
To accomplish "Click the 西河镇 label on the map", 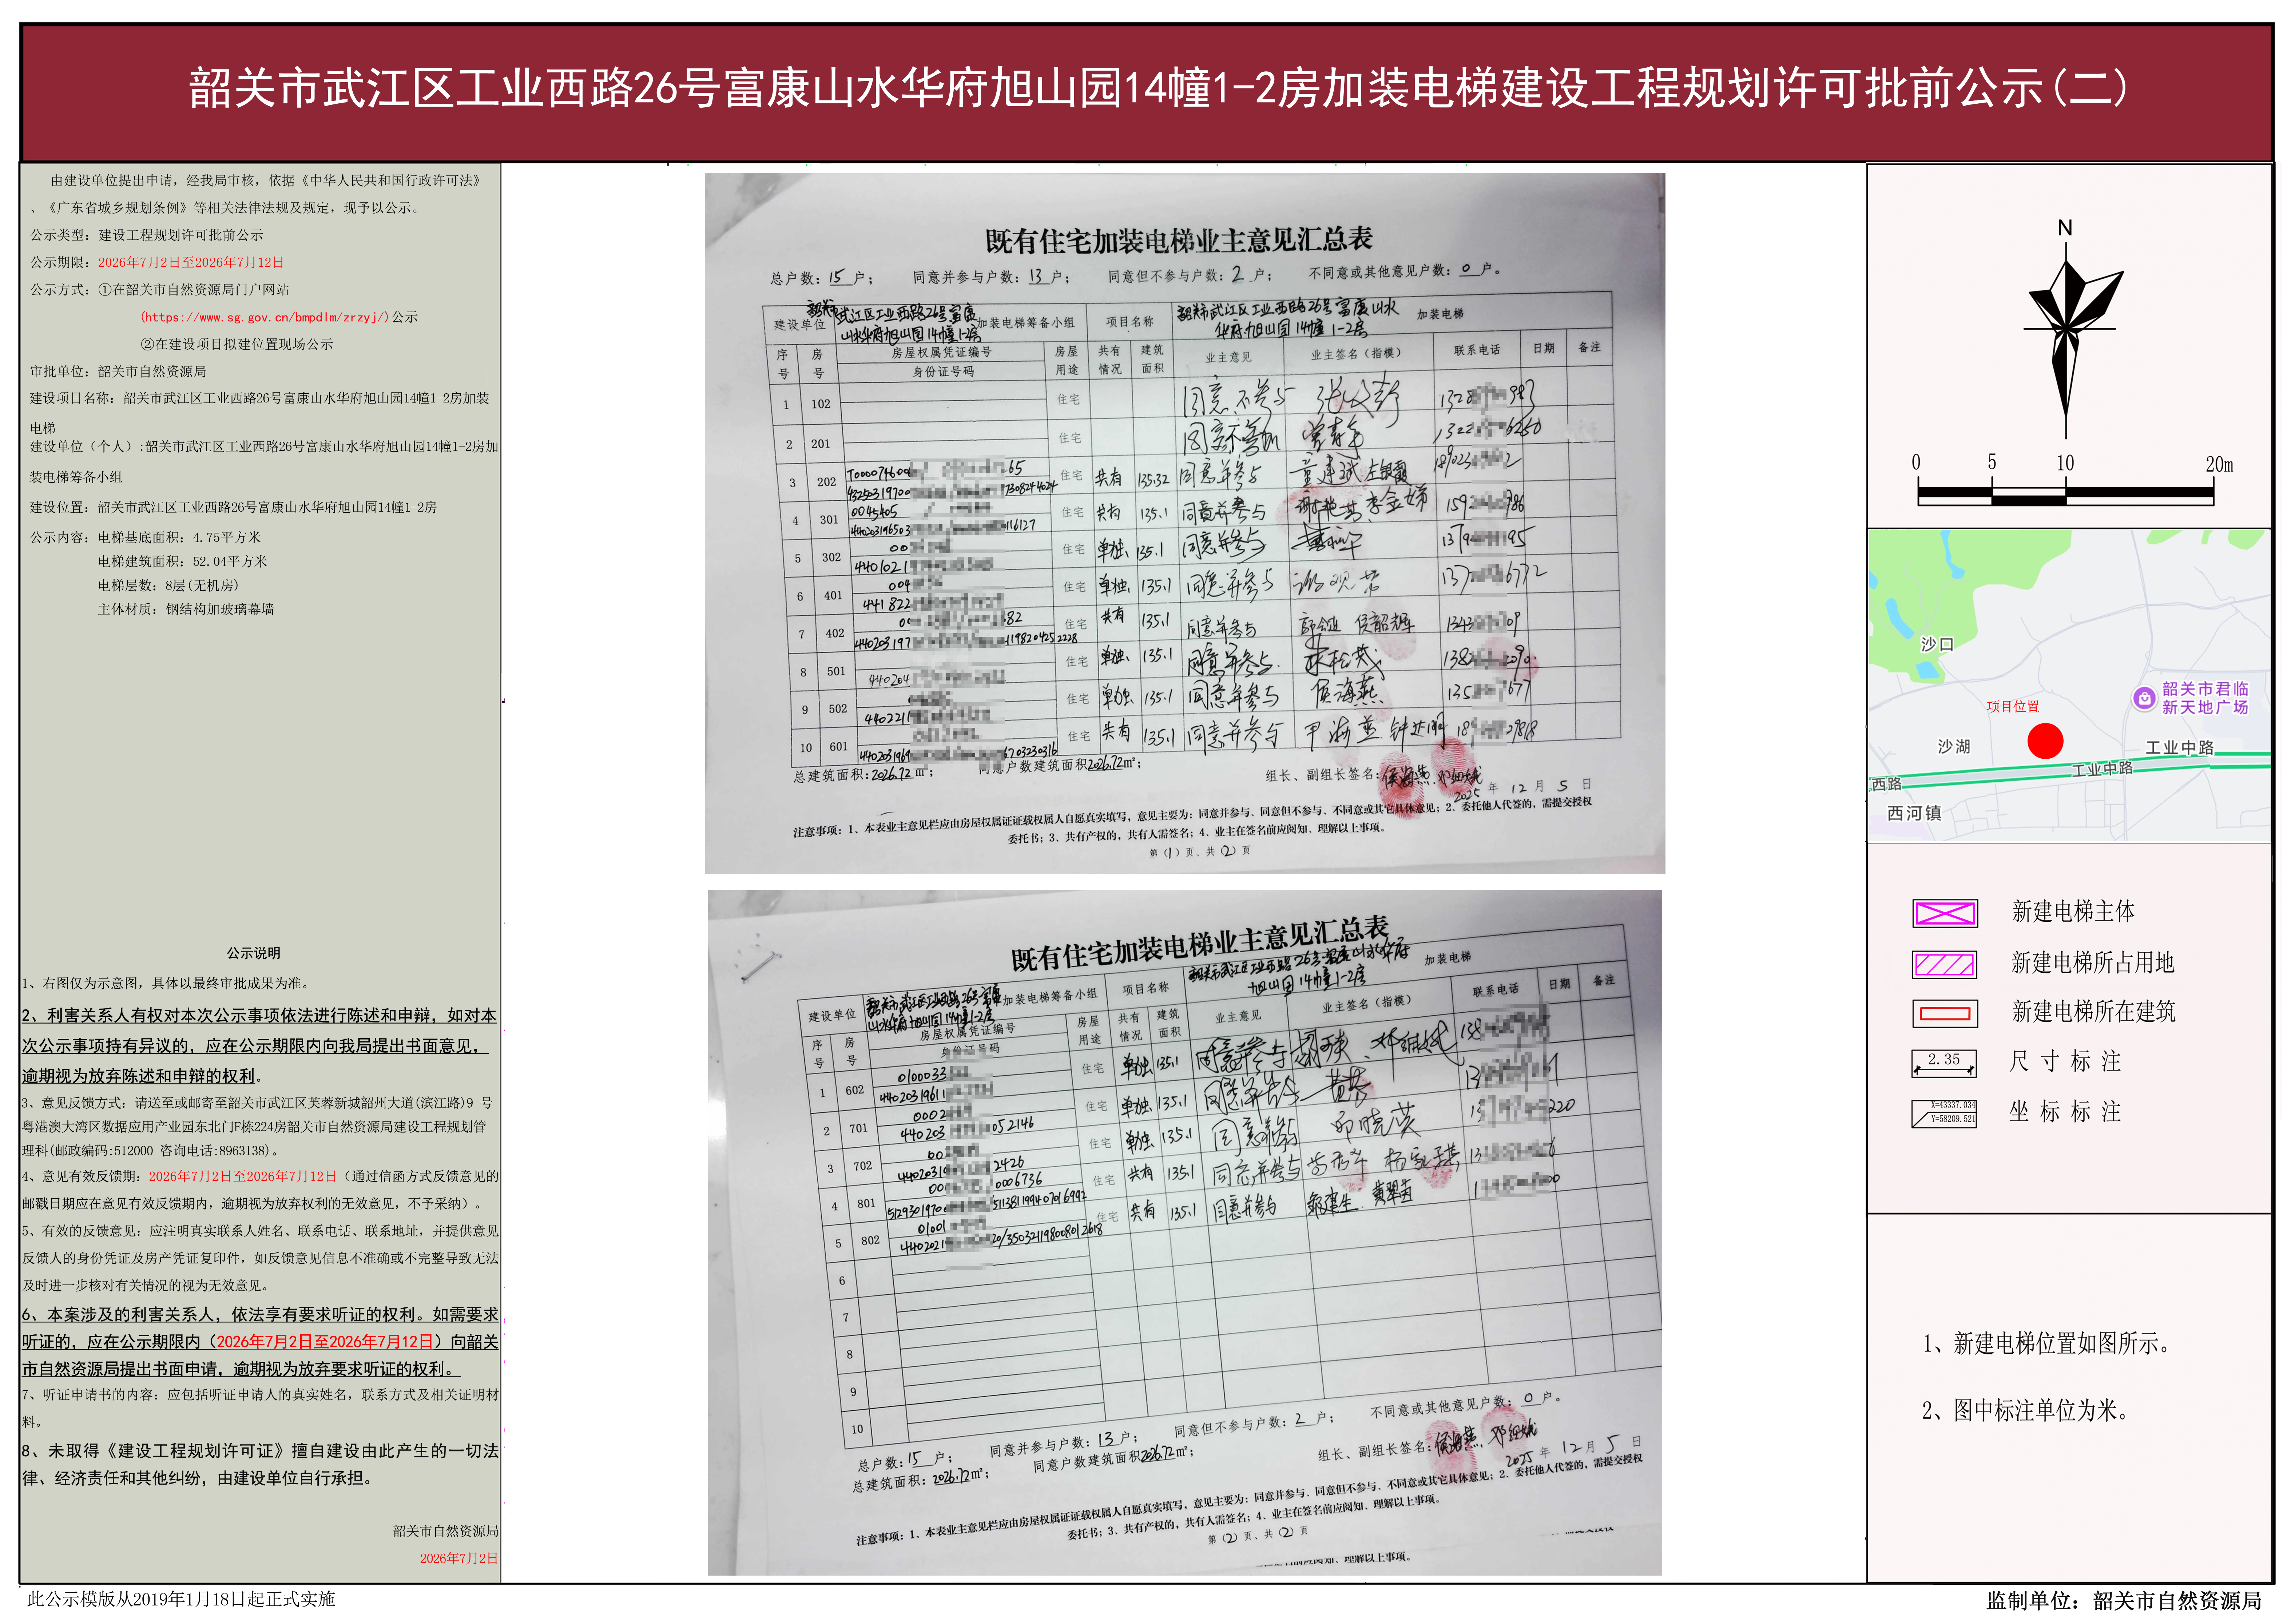I will (x=1914, y=813).
